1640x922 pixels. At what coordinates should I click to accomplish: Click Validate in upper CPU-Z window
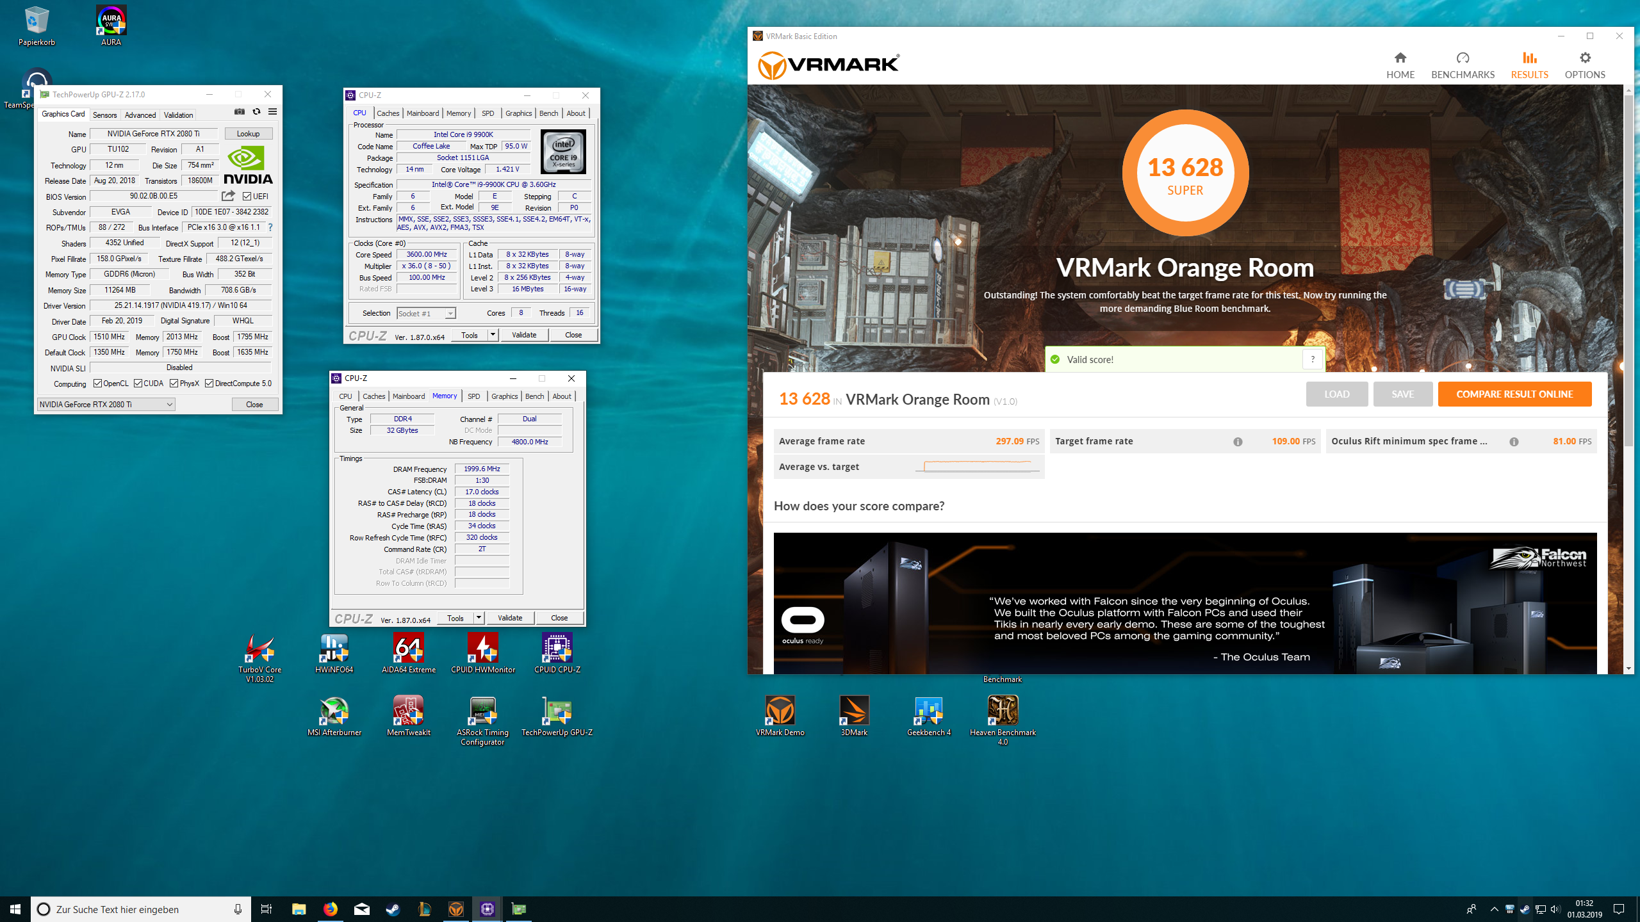pyautogui.click(x=524, y=335)
